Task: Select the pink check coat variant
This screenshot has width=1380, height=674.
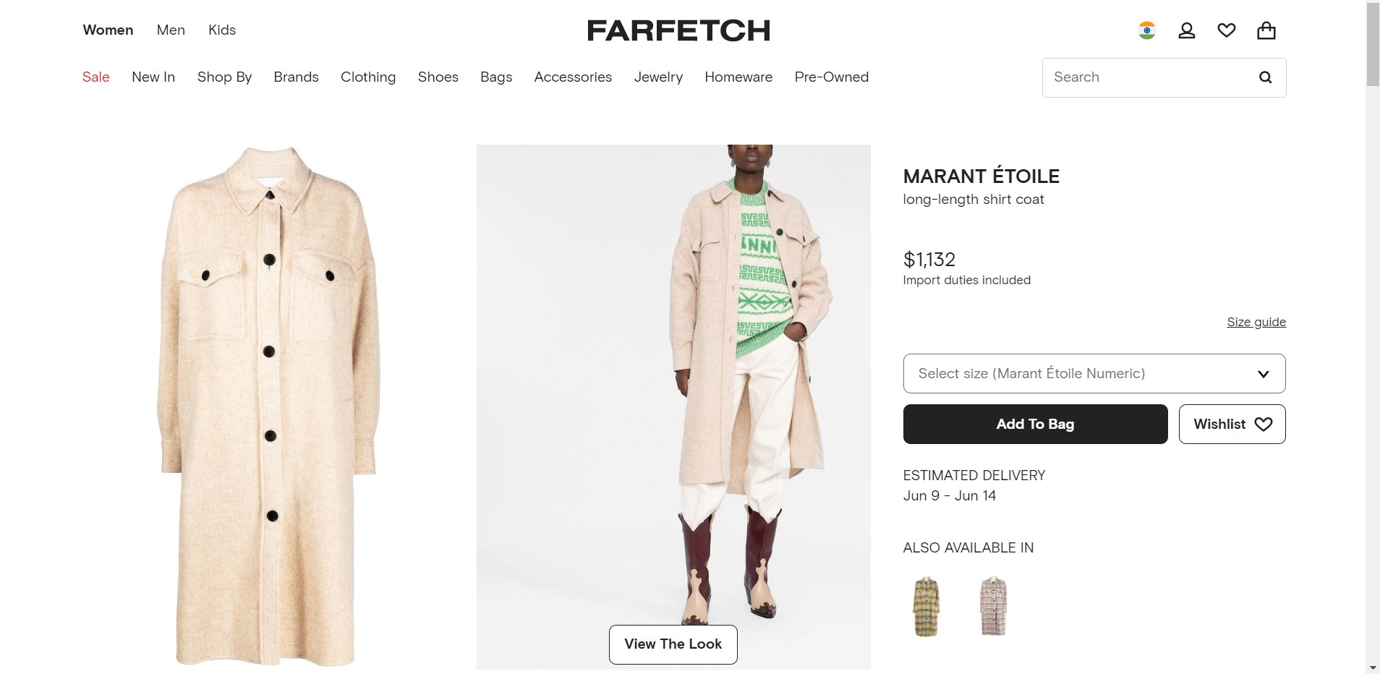Action: click(x=993, y=606)
